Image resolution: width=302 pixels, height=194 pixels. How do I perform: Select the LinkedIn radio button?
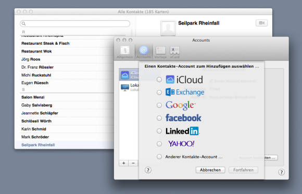click(x=159, y=131)
